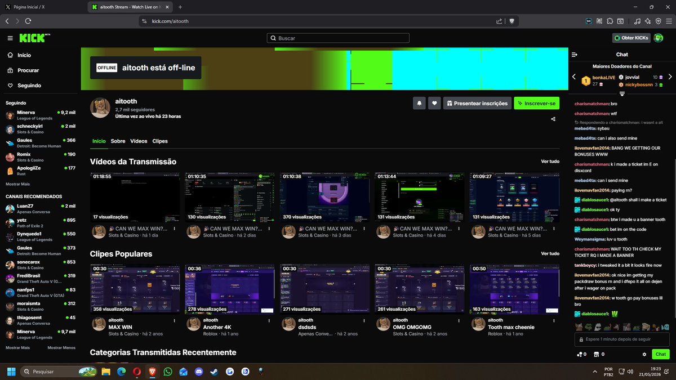The image size is (676, 380).
Task: Switch to the Clipes tab
Action: coord(160,141)
